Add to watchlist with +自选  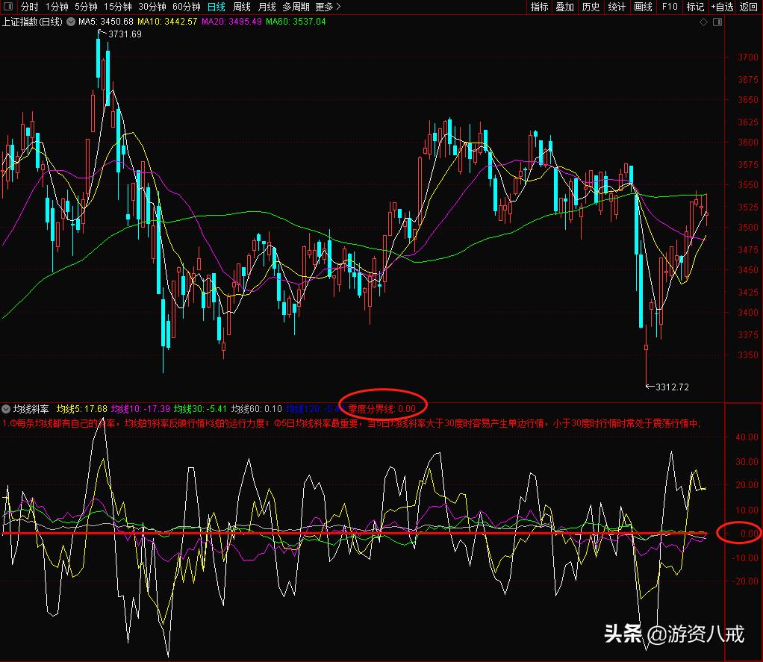722,7
